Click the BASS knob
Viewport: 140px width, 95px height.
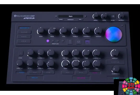click(x=52, y=31)
